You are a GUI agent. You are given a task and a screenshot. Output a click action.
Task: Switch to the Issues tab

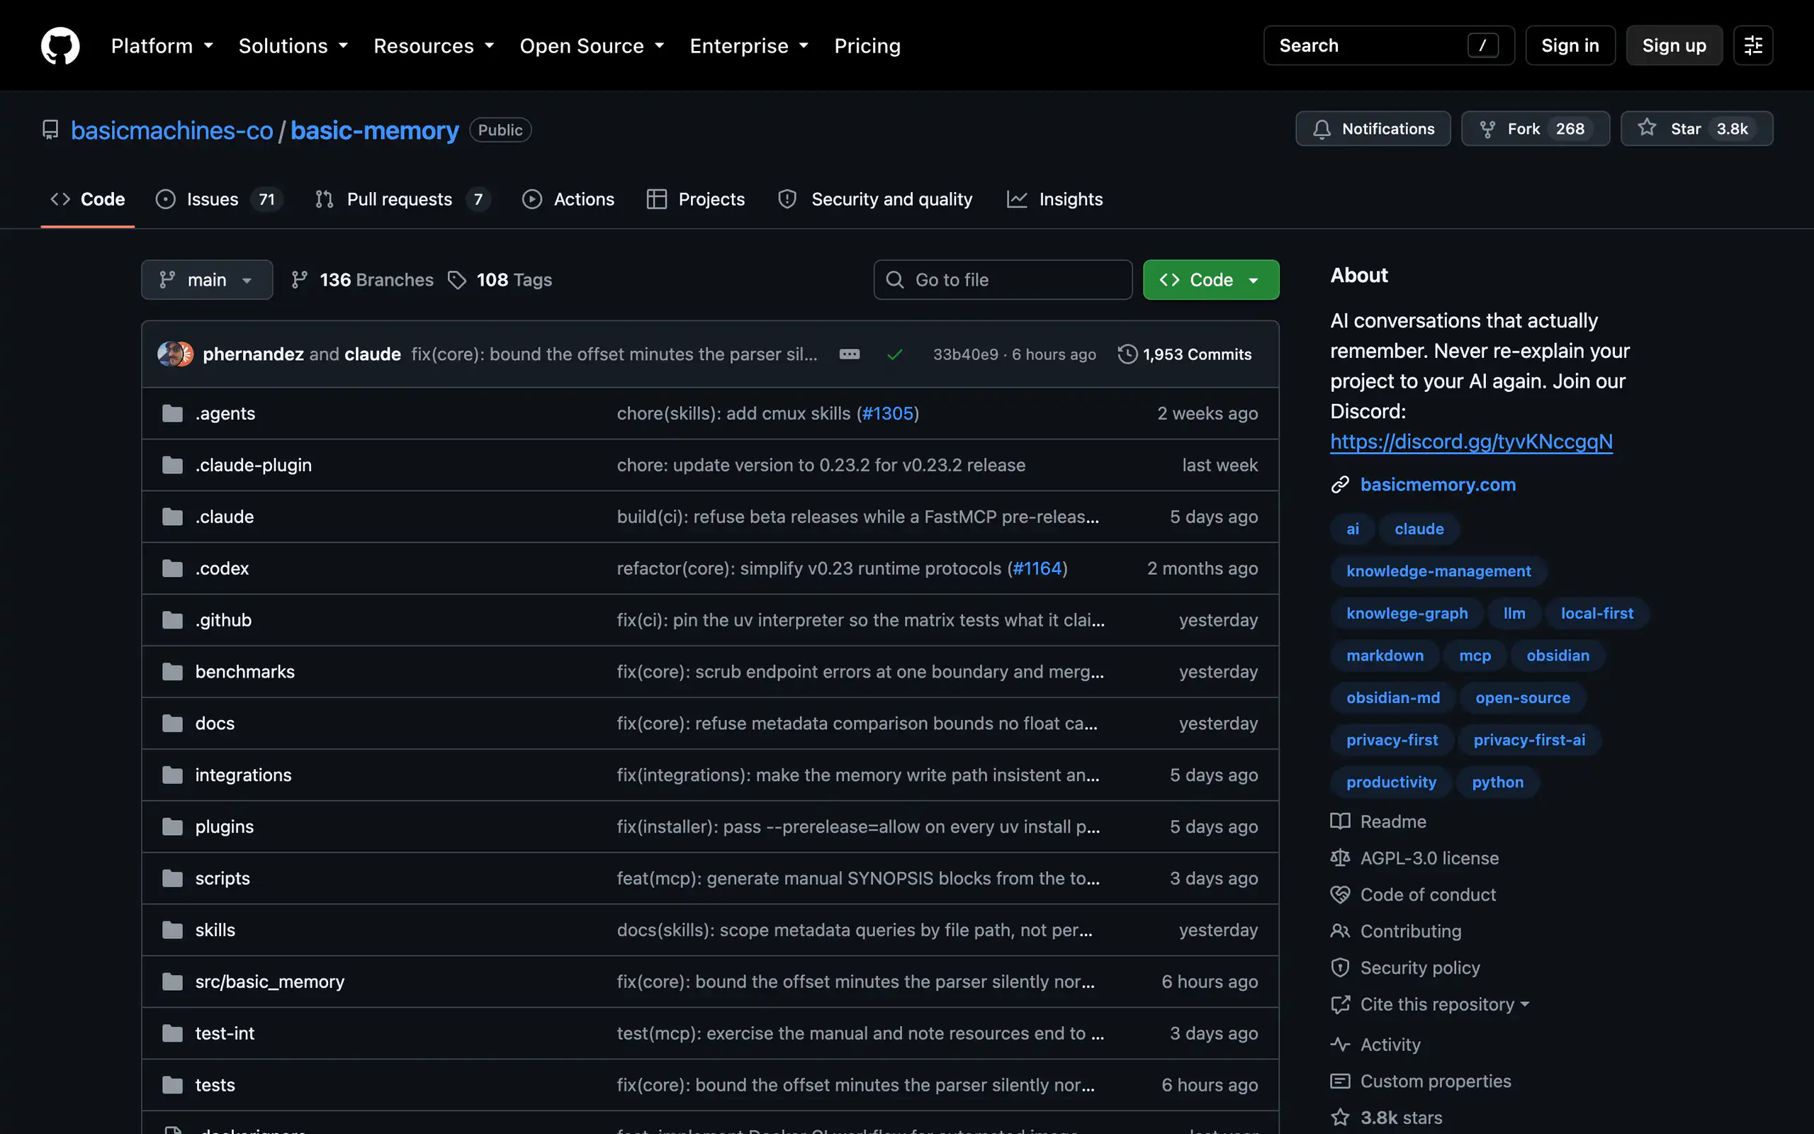pos(218,198)
